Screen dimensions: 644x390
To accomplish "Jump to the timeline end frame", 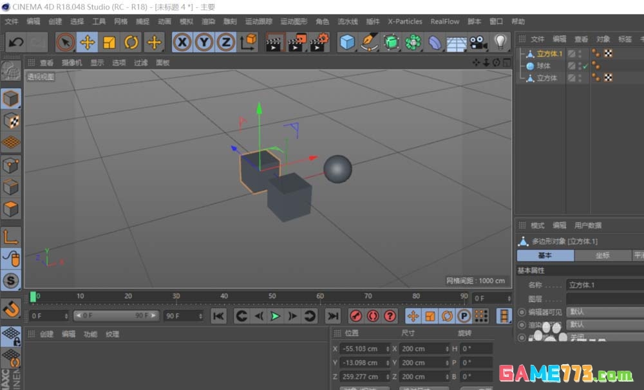I will [332, 316].
